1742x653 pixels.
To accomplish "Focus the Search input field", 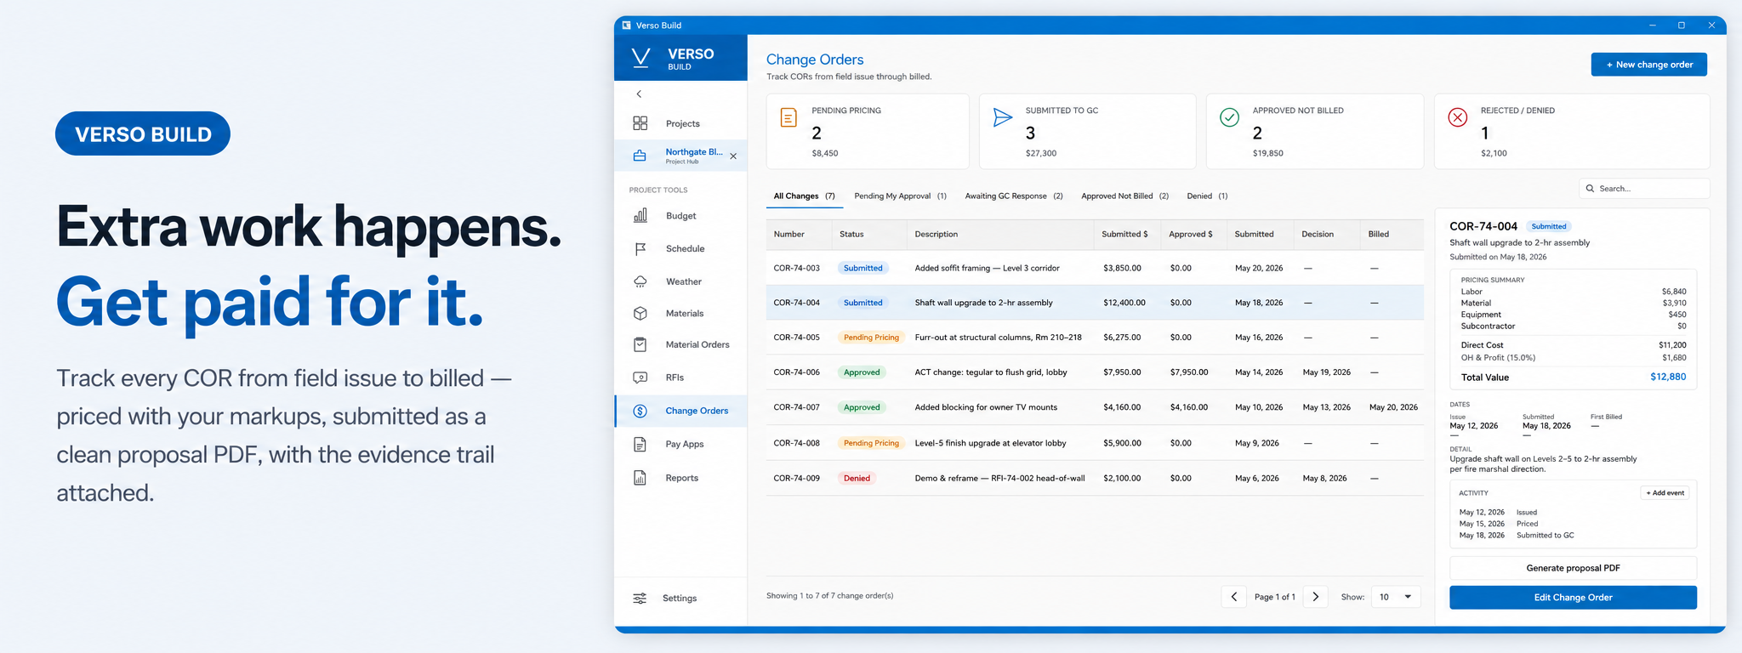I will [x=1644, y=189].
